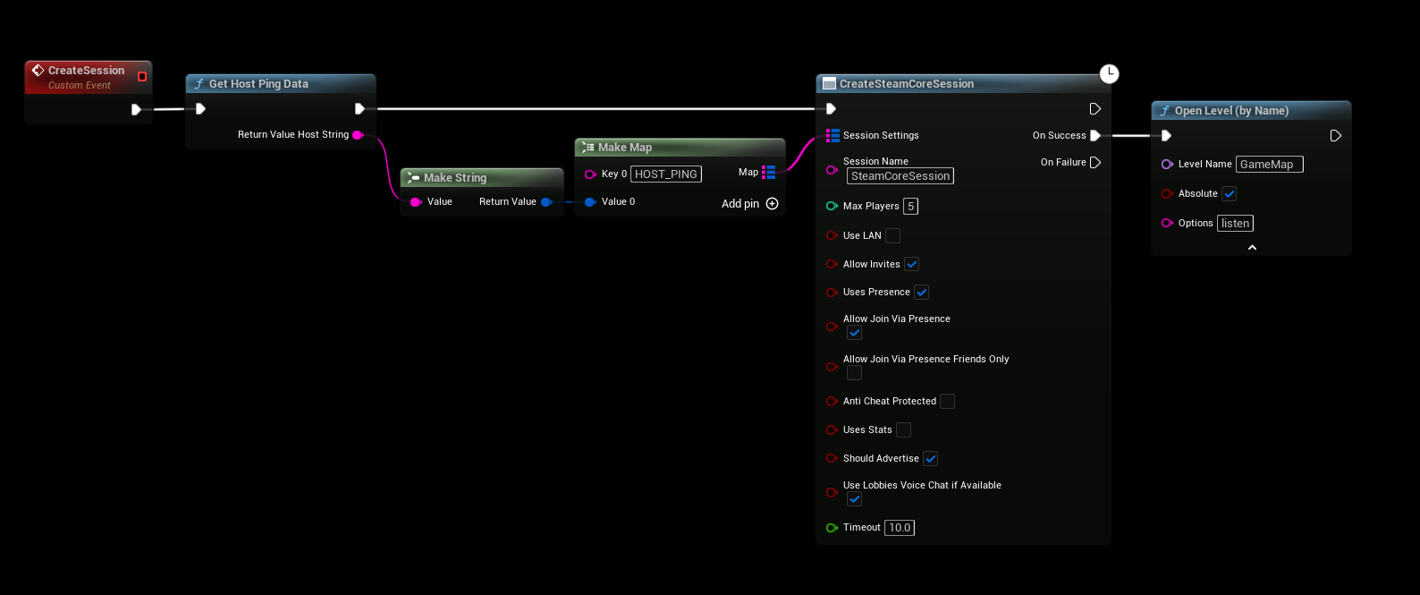
Task: Click CreateSteamCoreSession exec input pin
Action: point(831,109)
